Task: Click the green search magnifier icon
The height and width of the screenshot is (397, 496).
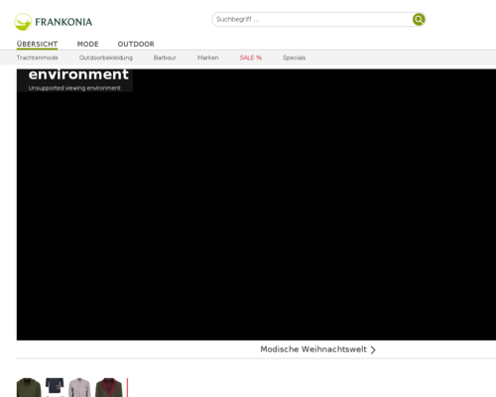Action: click(419, 20)
